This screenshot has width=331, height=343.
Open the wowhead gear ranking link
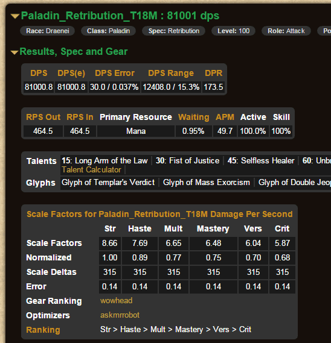[x=116, y=301]
